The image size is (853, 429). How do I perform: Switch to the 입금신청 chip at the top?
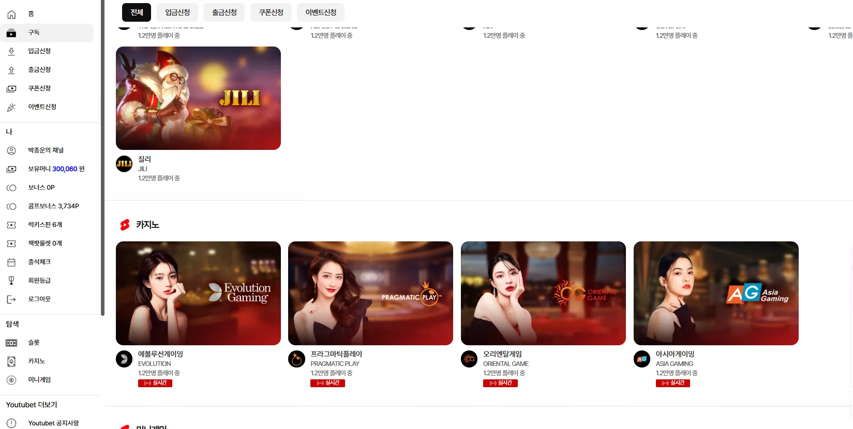[177, 12]
